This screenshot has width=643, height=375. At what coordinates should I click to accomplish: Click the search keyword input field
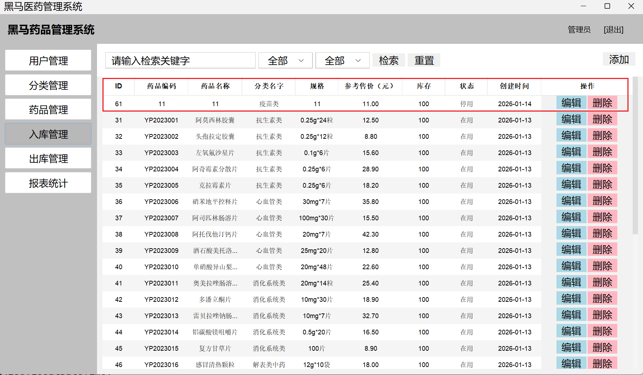pos(180,61)
